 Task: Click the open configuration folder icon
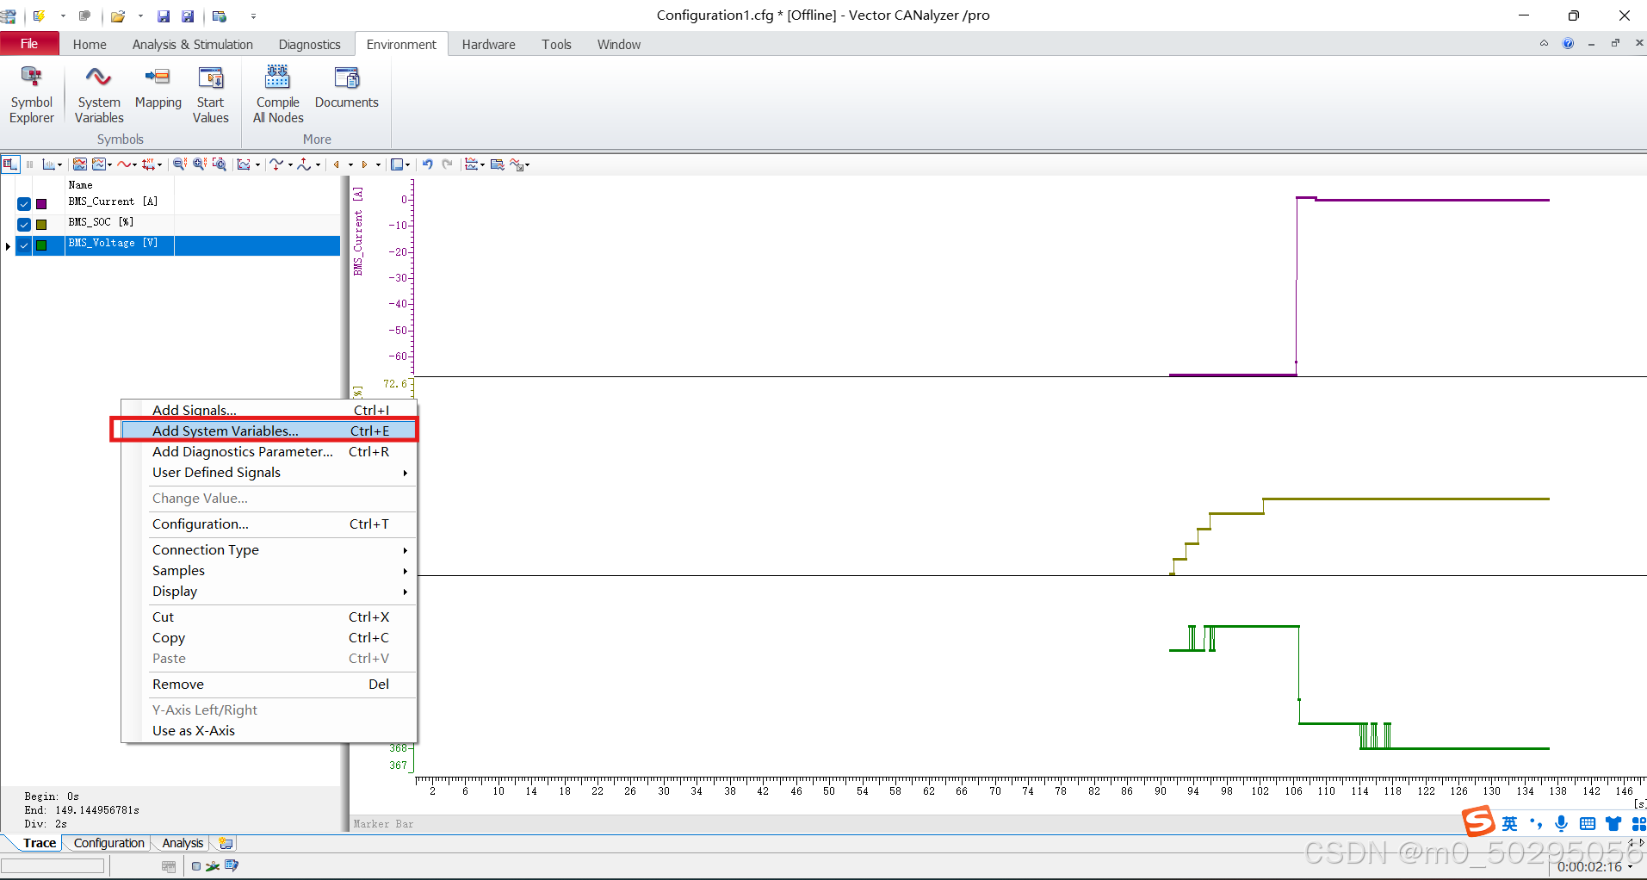(118, 15)
